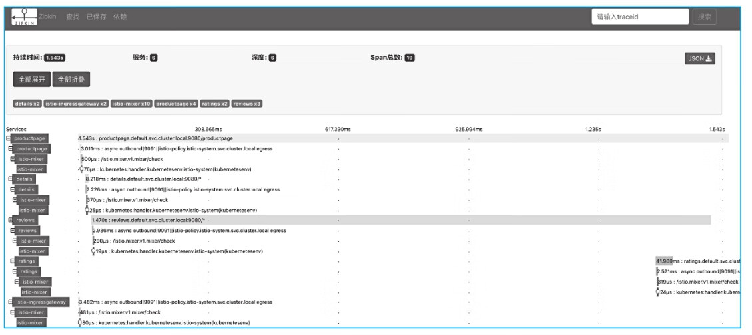The width and height of the screenshot is (752, 335).
Task: Select the "productpage x4" service badge
Action: click(x=176, y=104)
